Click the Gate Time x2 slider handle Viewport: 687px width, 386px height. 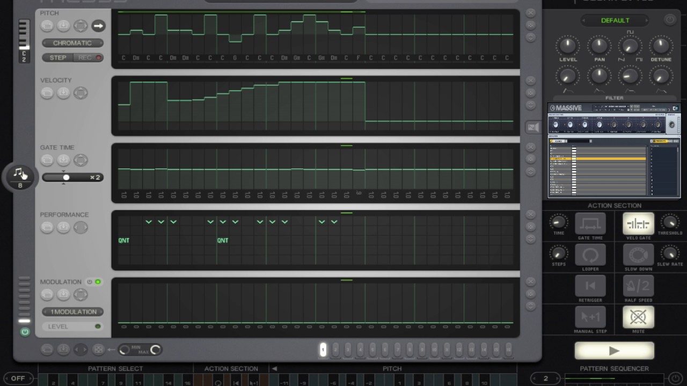coord(65,177)
